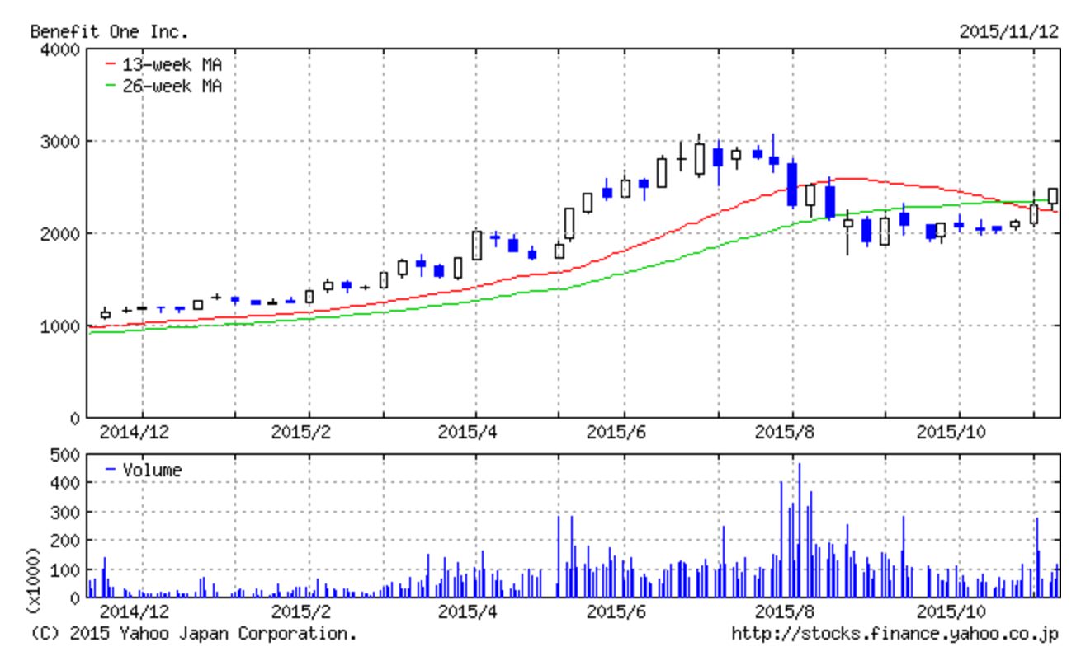Click the "Benefit One Inc." chart title
The width and height of the screenshot is (1081, 656).
pyautogui.click(x=110, y=33)
